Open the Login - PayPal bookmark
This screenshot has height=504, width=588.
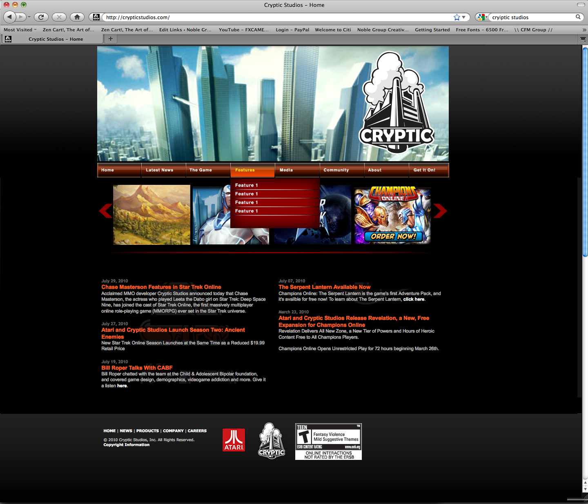[292, 30]
